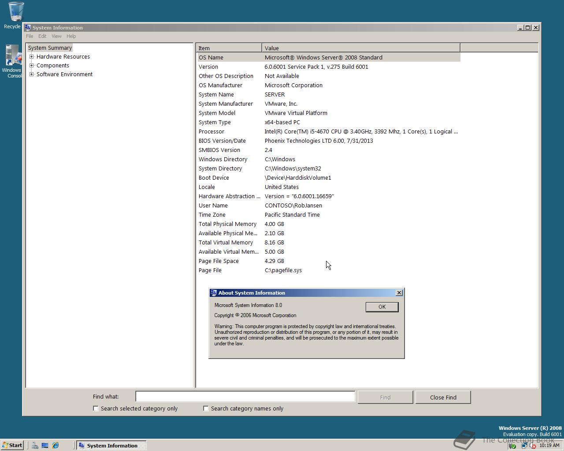The height and width of the screenshot is (451, 564).
Task: Click the United States locale value
Action: [282, 187]
